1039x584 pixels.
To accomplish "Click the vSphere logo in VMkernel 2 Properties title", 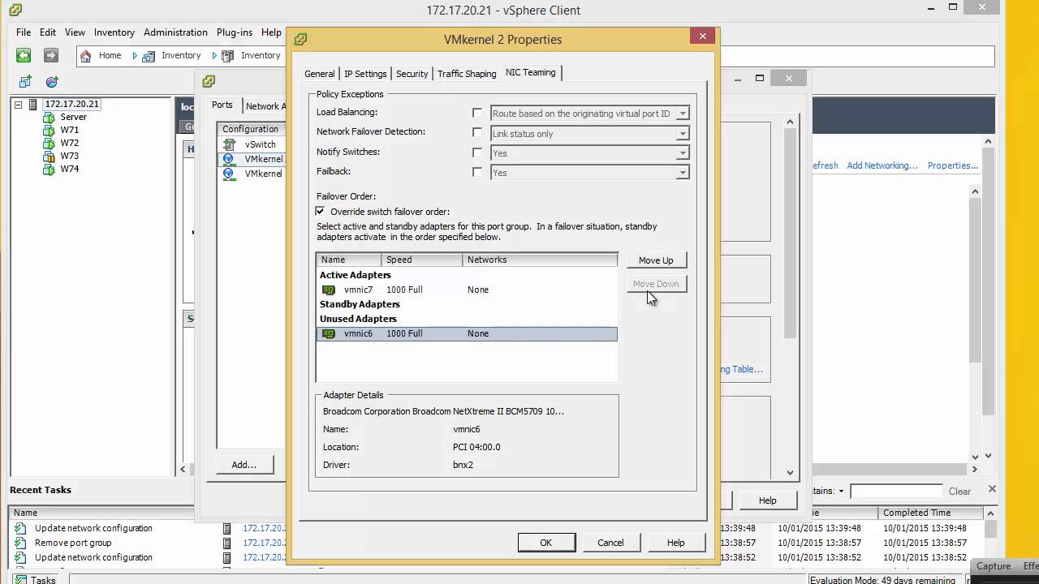I will [300, 39].
